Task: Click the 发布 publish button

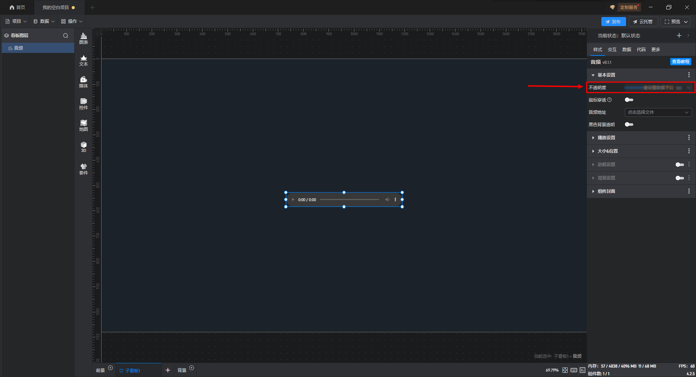Action: [x=613, y=22]
